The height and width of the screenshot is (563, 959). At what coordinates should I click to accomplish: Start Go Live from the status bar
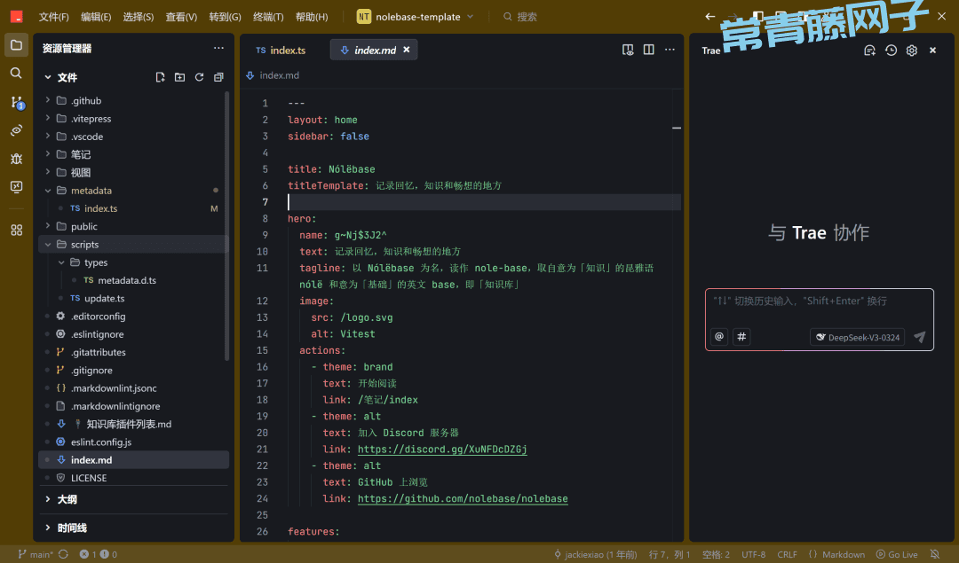[x=897, y=554]
